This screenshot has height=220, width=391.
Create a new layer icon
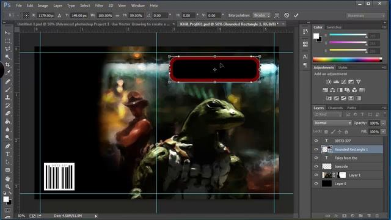click(369, 216)
